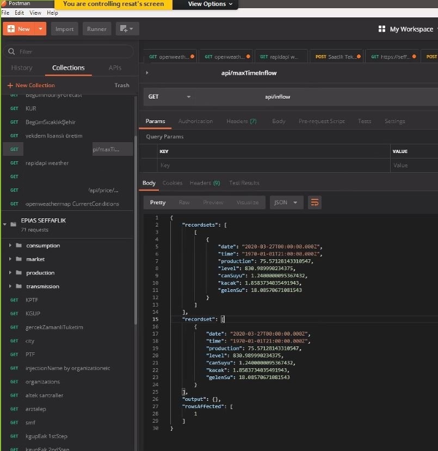Click the Import button
This screenshot has height=451, width=438.
tap(64, 29)
